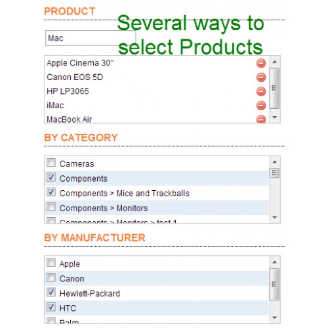Select the Canon manufacturer checkbox

[x=51, y=277]
